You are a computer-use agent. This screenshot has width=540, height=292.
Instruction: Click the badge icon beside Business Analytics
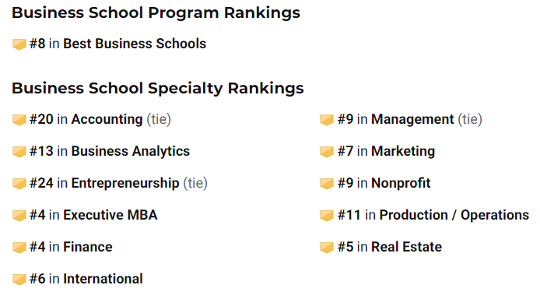(19, 152)
